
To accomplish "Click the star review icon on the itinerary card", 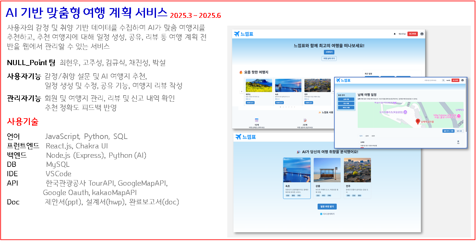I will tap(458, 142).
